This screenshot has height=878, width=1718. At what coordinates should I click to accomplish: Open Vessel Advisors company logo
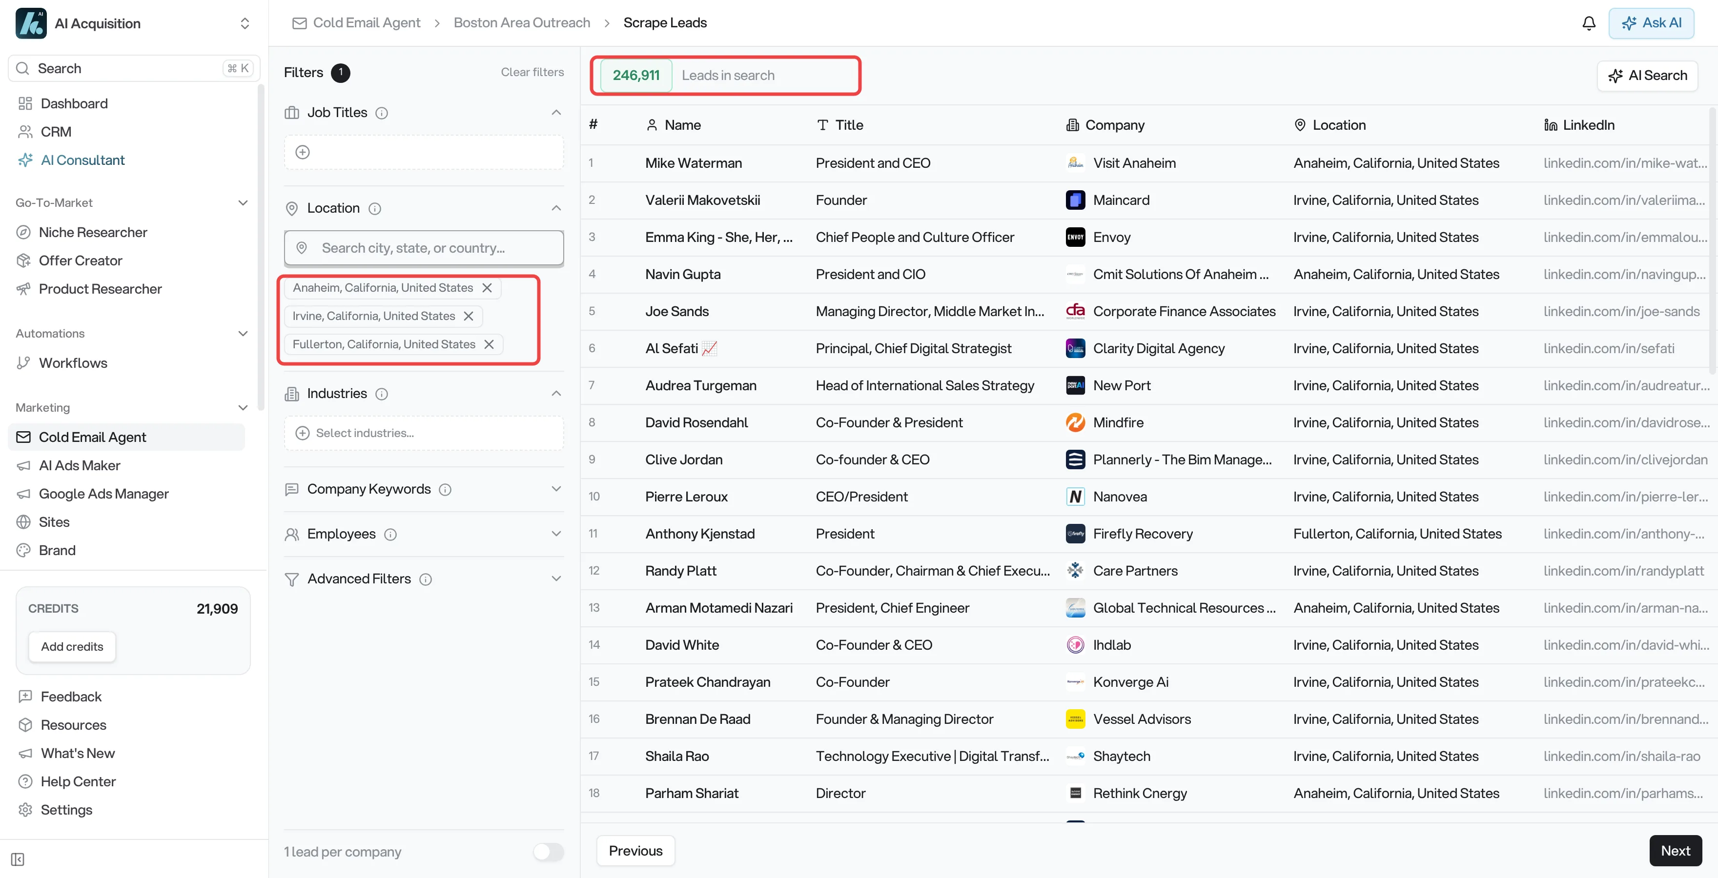point(1075,718)
